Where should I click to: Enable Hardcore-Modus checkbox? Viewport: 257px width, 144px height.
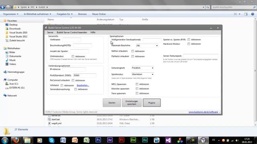pos(189,44)
